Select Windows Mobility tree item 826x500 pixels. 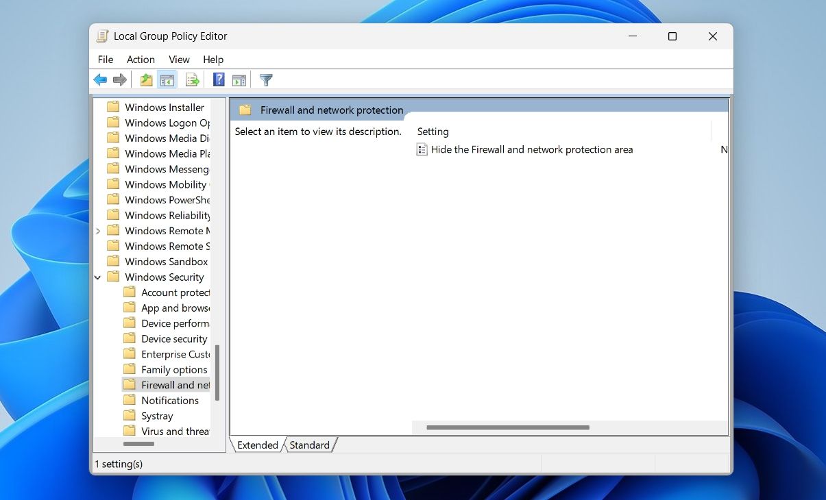pyautogui.click(x=167, y=184)
